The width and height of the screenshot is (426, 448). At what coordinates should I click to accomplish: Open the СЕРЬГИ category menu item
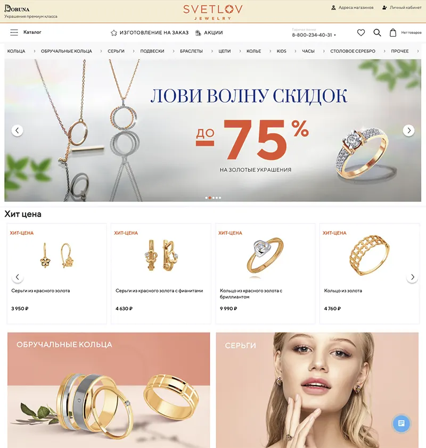(x=116, y=51)
